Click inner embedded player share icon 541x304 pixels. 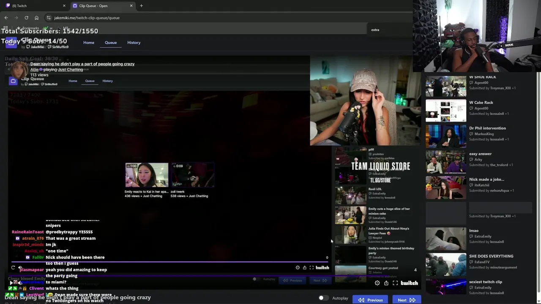pos(304,267)
